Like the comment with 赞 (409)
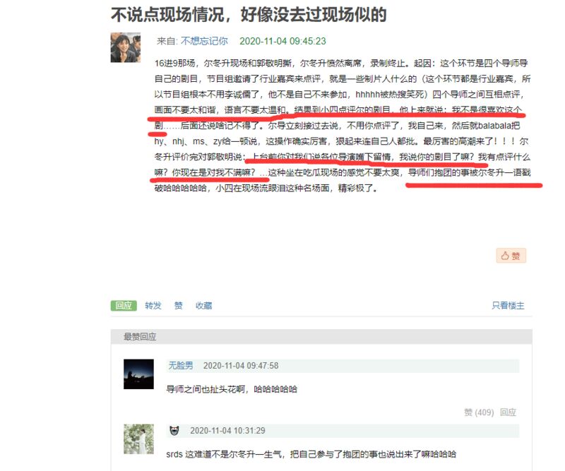This screenshot has width=565, height=471. pos(479,412)
